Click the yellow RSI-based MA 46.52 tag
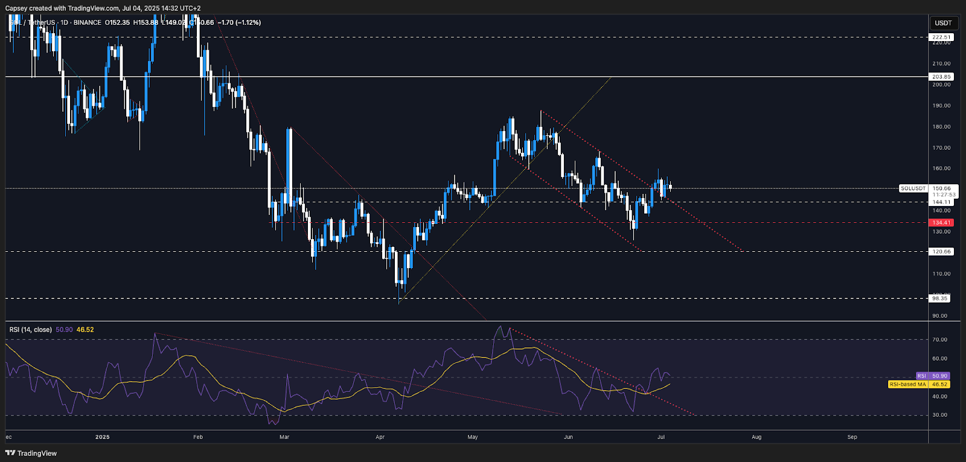 920,384
